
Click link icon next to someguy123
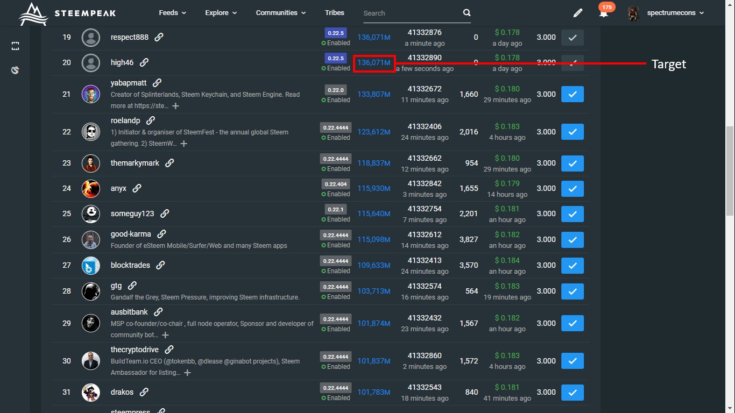[165, 213]
